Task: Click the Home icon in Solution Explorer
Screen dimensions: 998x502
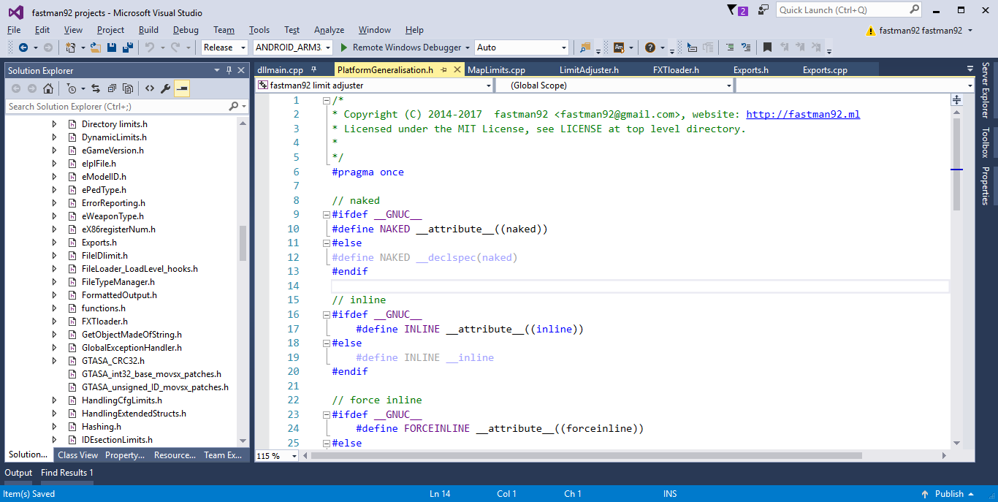Action: coord(48,88)
